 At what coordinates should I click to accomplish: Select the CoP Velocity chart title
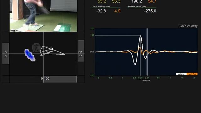tap(188, 26)
